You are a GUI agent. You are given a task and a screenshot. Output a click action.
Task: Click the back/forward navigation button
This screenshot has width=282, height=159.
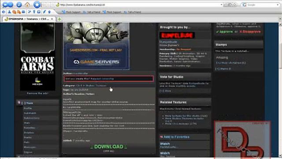tap(8, 5)
